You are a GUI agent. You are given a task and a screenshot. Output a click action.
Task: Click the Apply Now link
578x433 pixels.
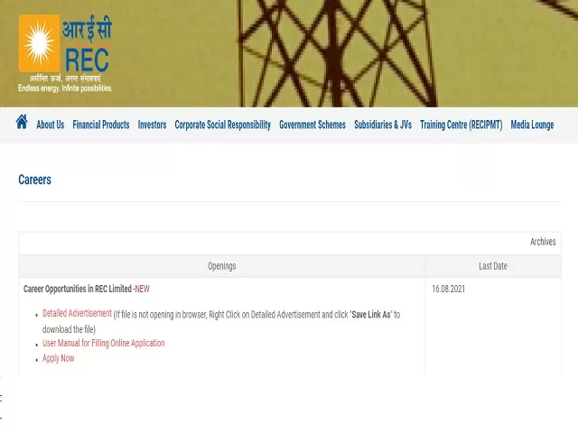point(58,358)
